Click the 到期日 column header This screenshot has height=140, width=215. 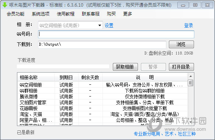coord(66,77)
